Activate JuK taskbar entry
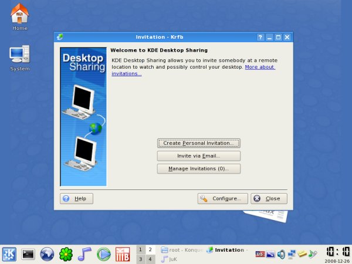 pos(170,259)
